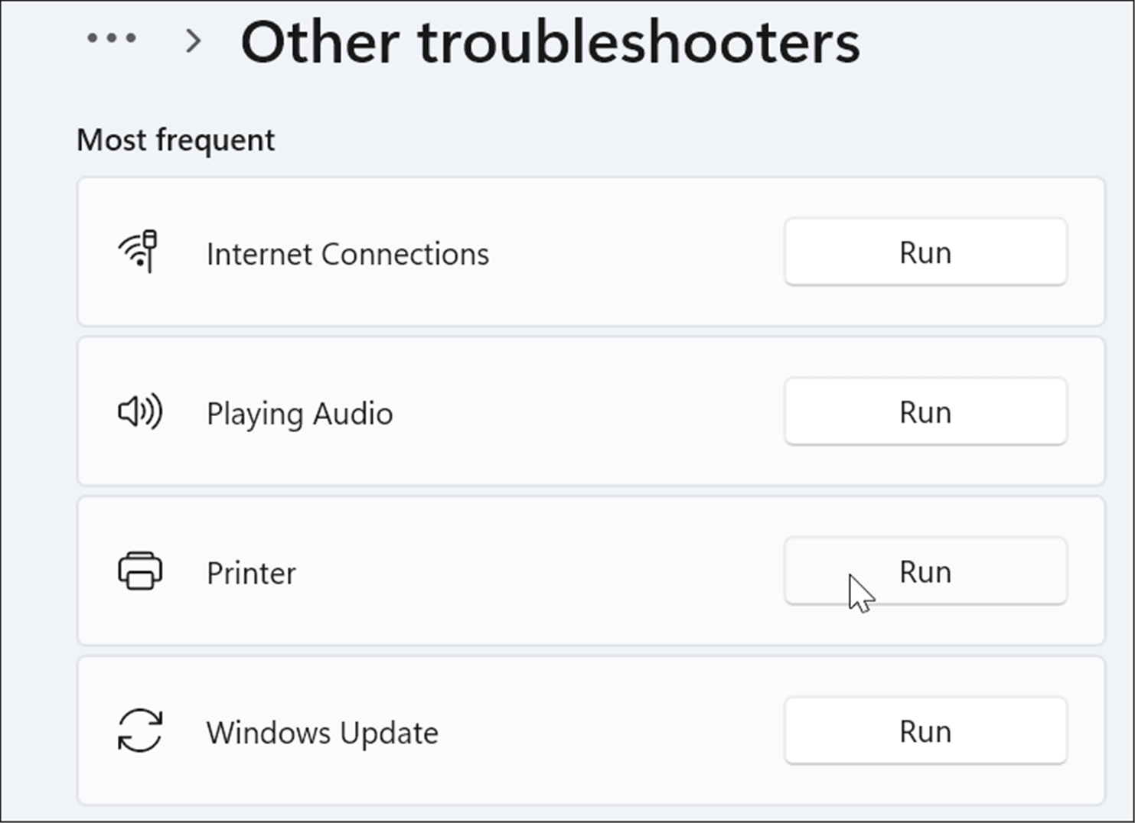1135x823 pixels.
Task: Run the Printer troubleshooter
Action: (x=925, y=571)
